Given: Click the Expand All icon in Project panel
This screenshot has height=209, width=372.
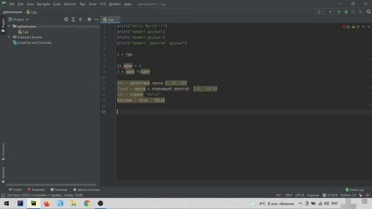Looking at the screenshot, I should point(73,19).
